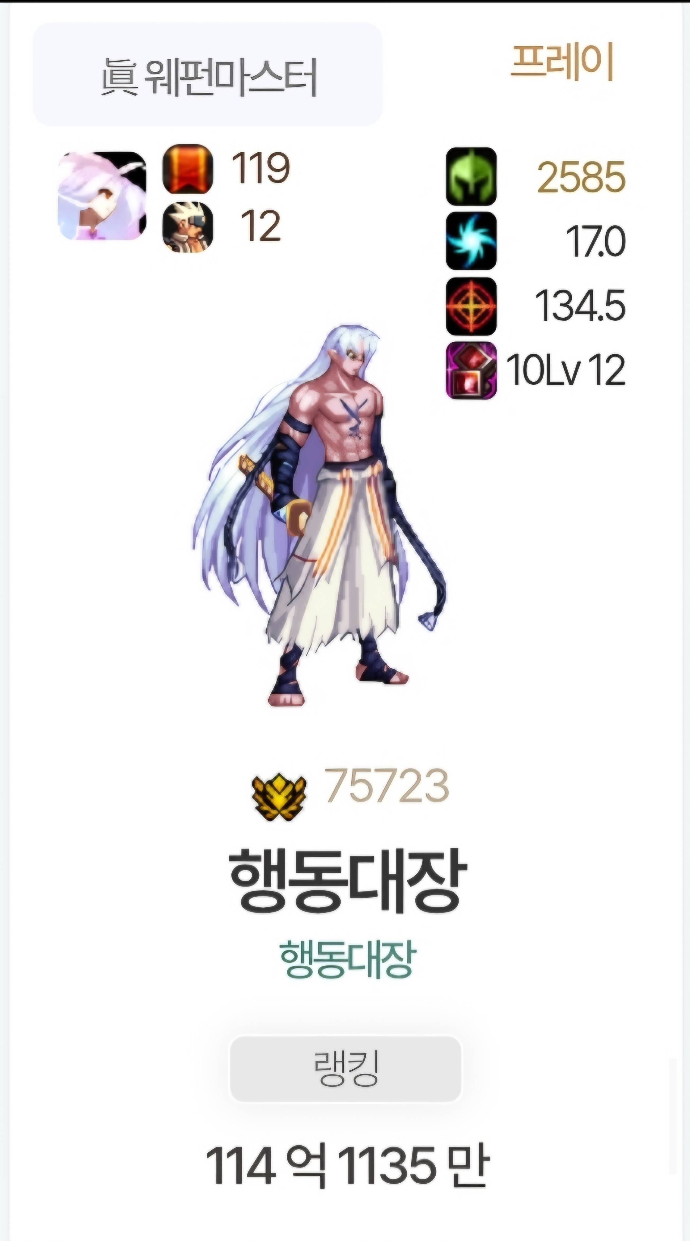This screenshot has height=1241, width=690.
Task: Click the red banner level icon
Action: click(x=188, y=169)
